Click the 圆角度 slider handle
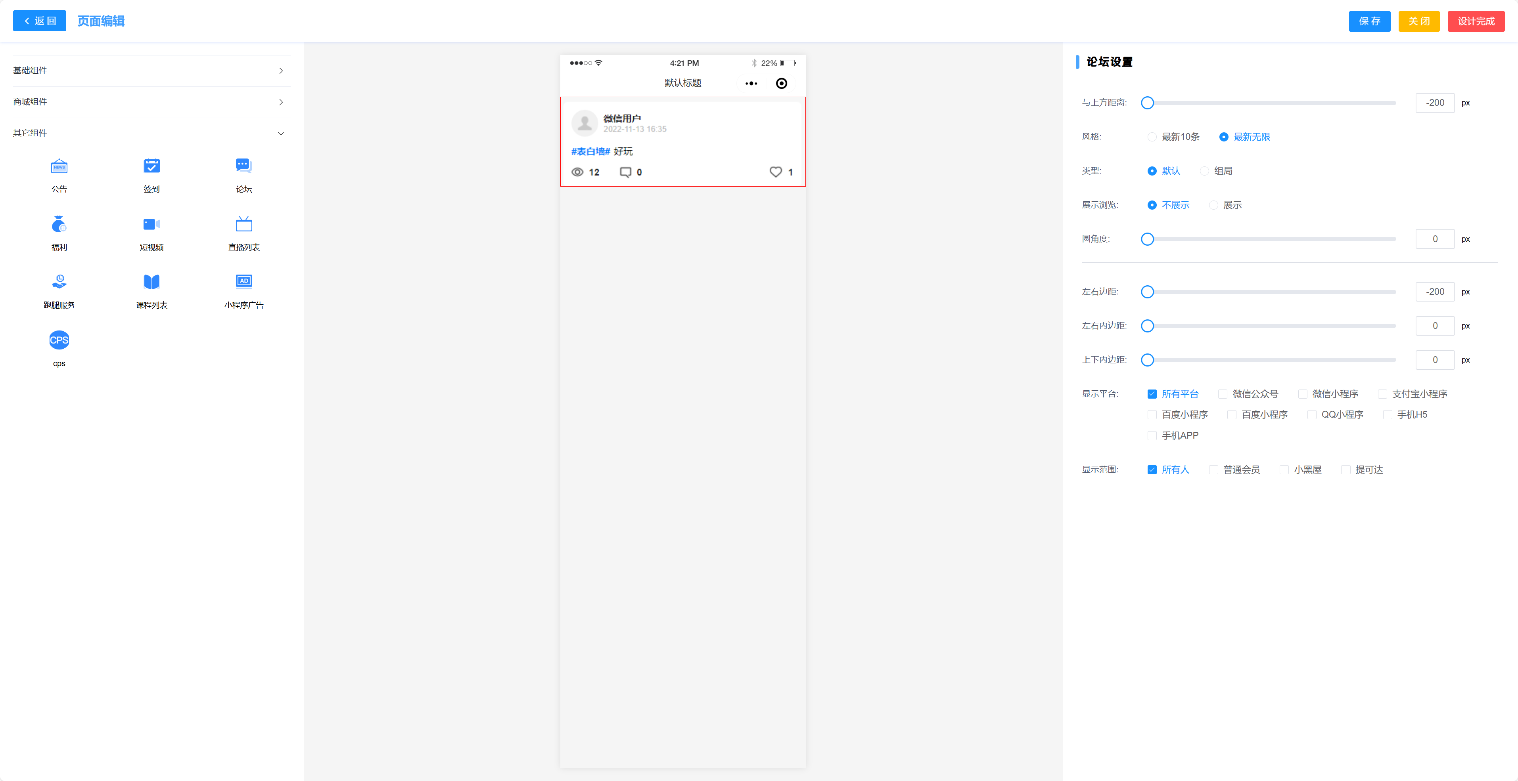Viewport: 1518px width, 781px height. coord(1147,239)
